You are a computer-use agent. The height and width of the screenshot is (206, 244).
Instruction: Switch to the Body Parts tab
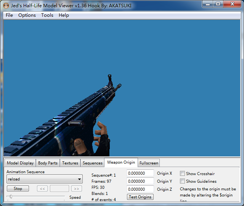coord(48,163)
